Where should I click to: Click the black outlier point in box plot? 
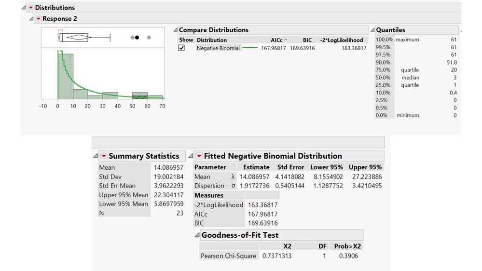tap(138, 38)
